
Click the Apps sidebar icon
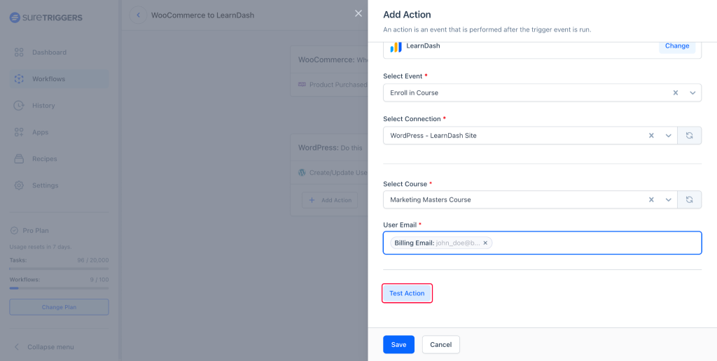[19, 132]
